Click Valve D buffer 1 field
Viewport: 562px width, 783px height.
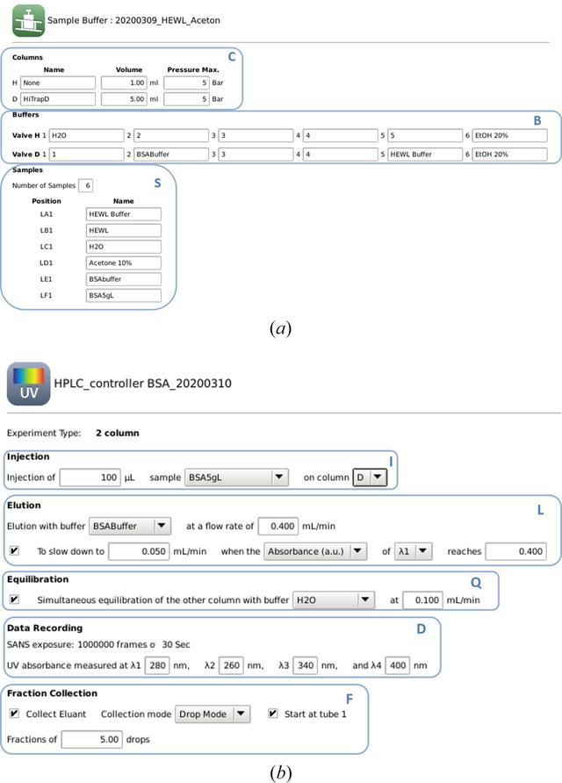pos(86,154)
